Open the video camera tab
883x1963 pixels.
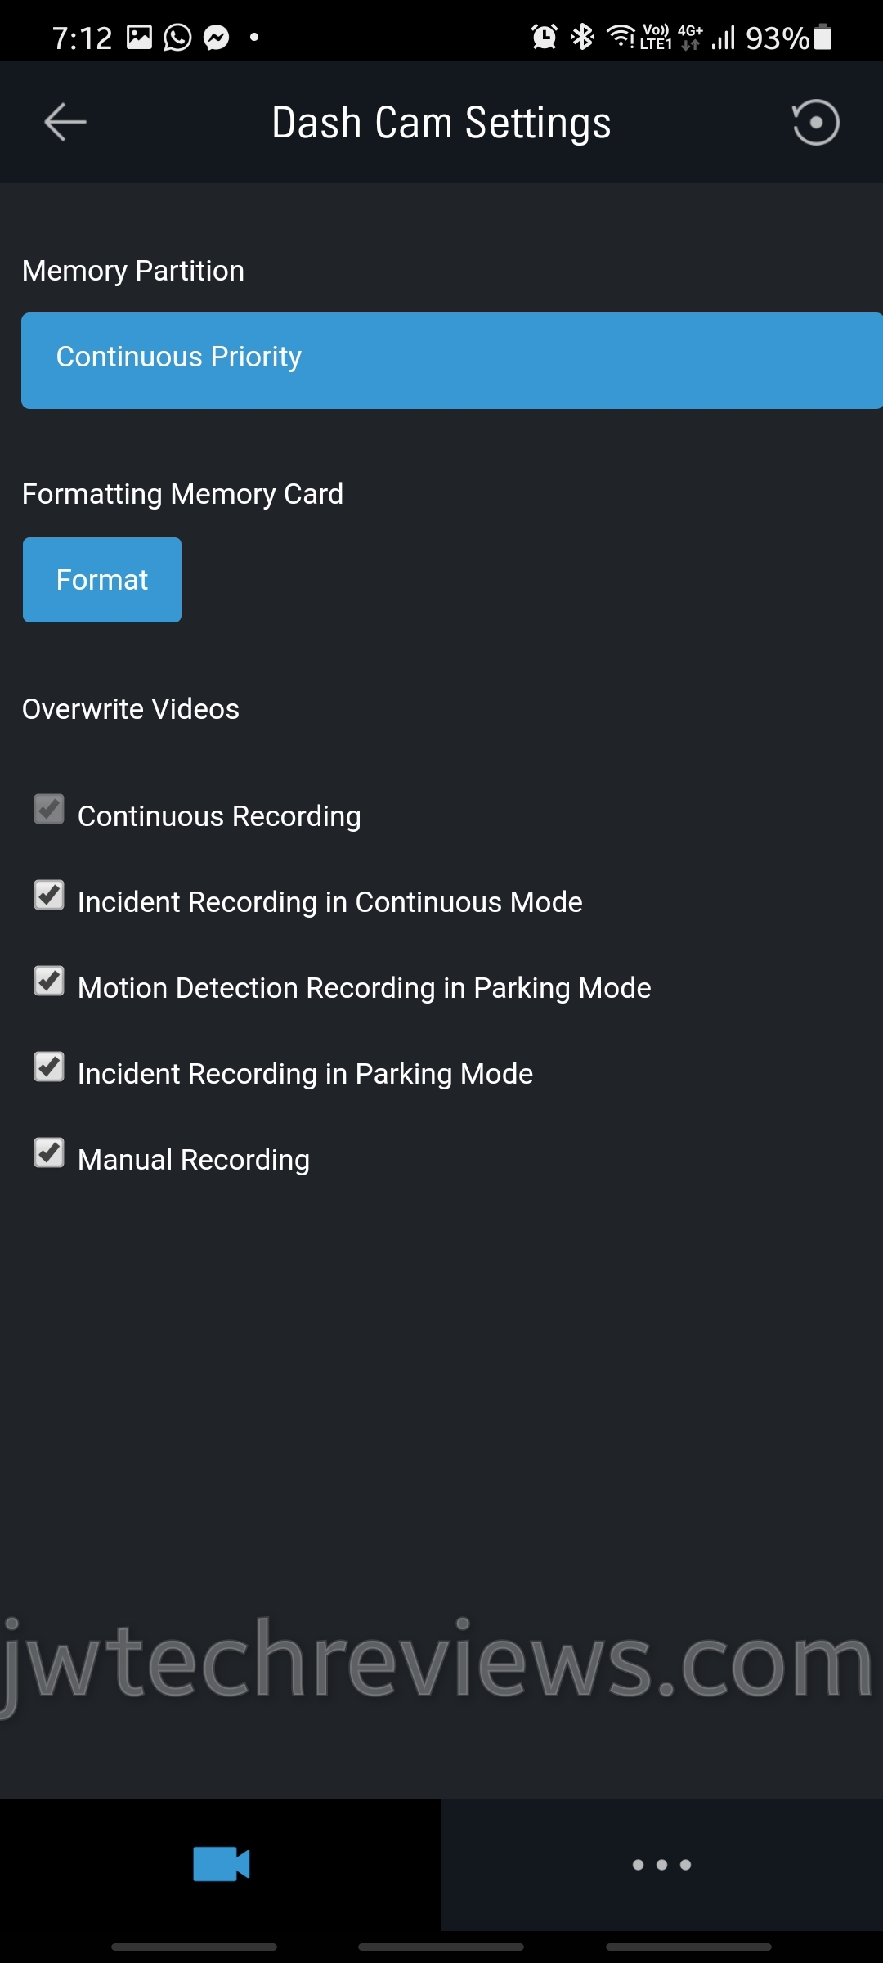click(221, 1864)
